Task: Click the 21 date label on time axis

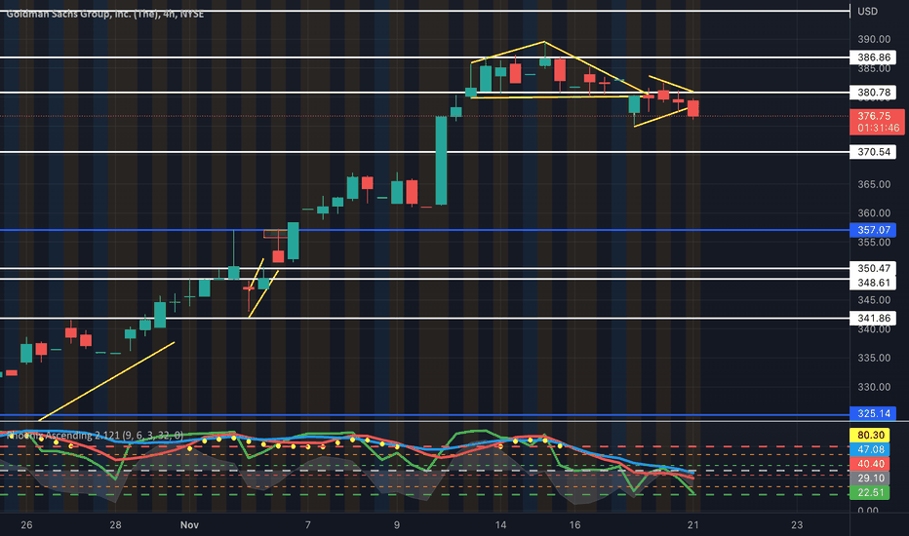Action: coord(692,525)
